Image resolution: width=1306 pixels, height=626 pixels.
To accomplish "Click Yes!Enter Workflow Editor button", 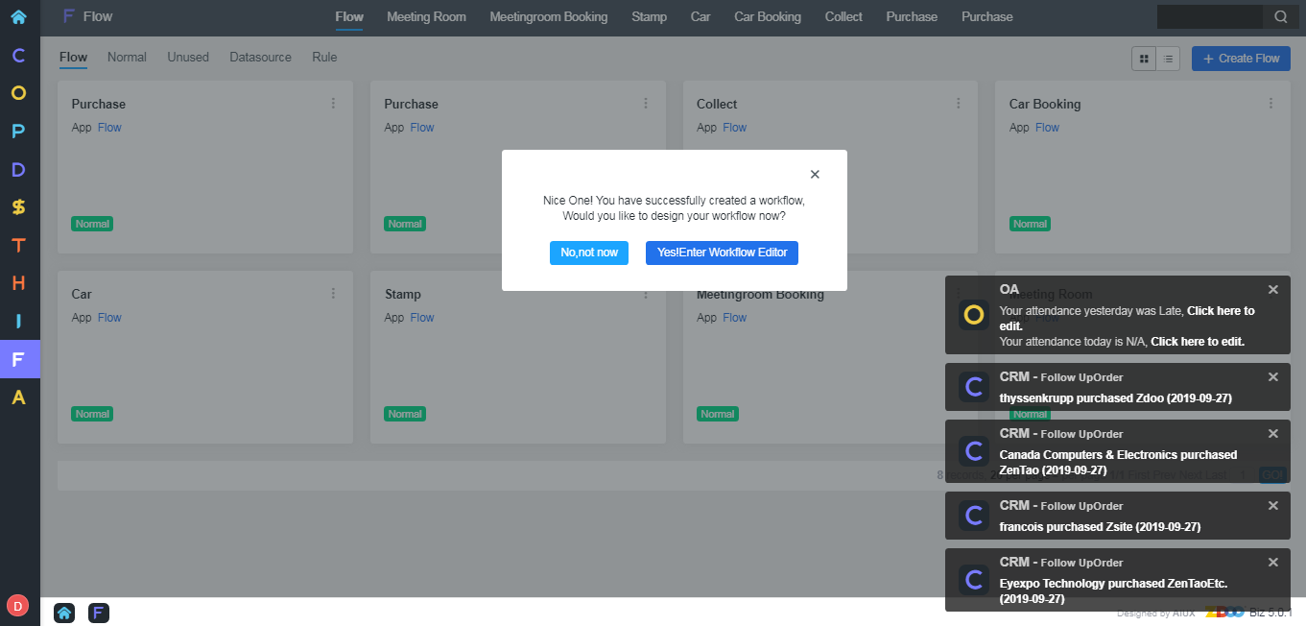I will 722,253.
